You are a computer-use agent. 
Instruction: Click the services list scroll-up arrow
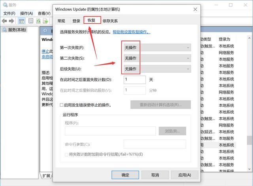(x=249, y=38)
